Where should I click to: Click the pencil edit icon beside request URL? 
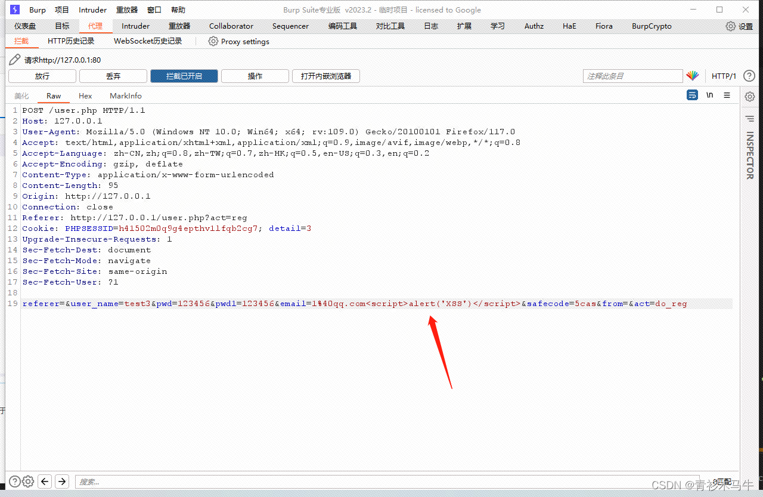click(14, 60)
